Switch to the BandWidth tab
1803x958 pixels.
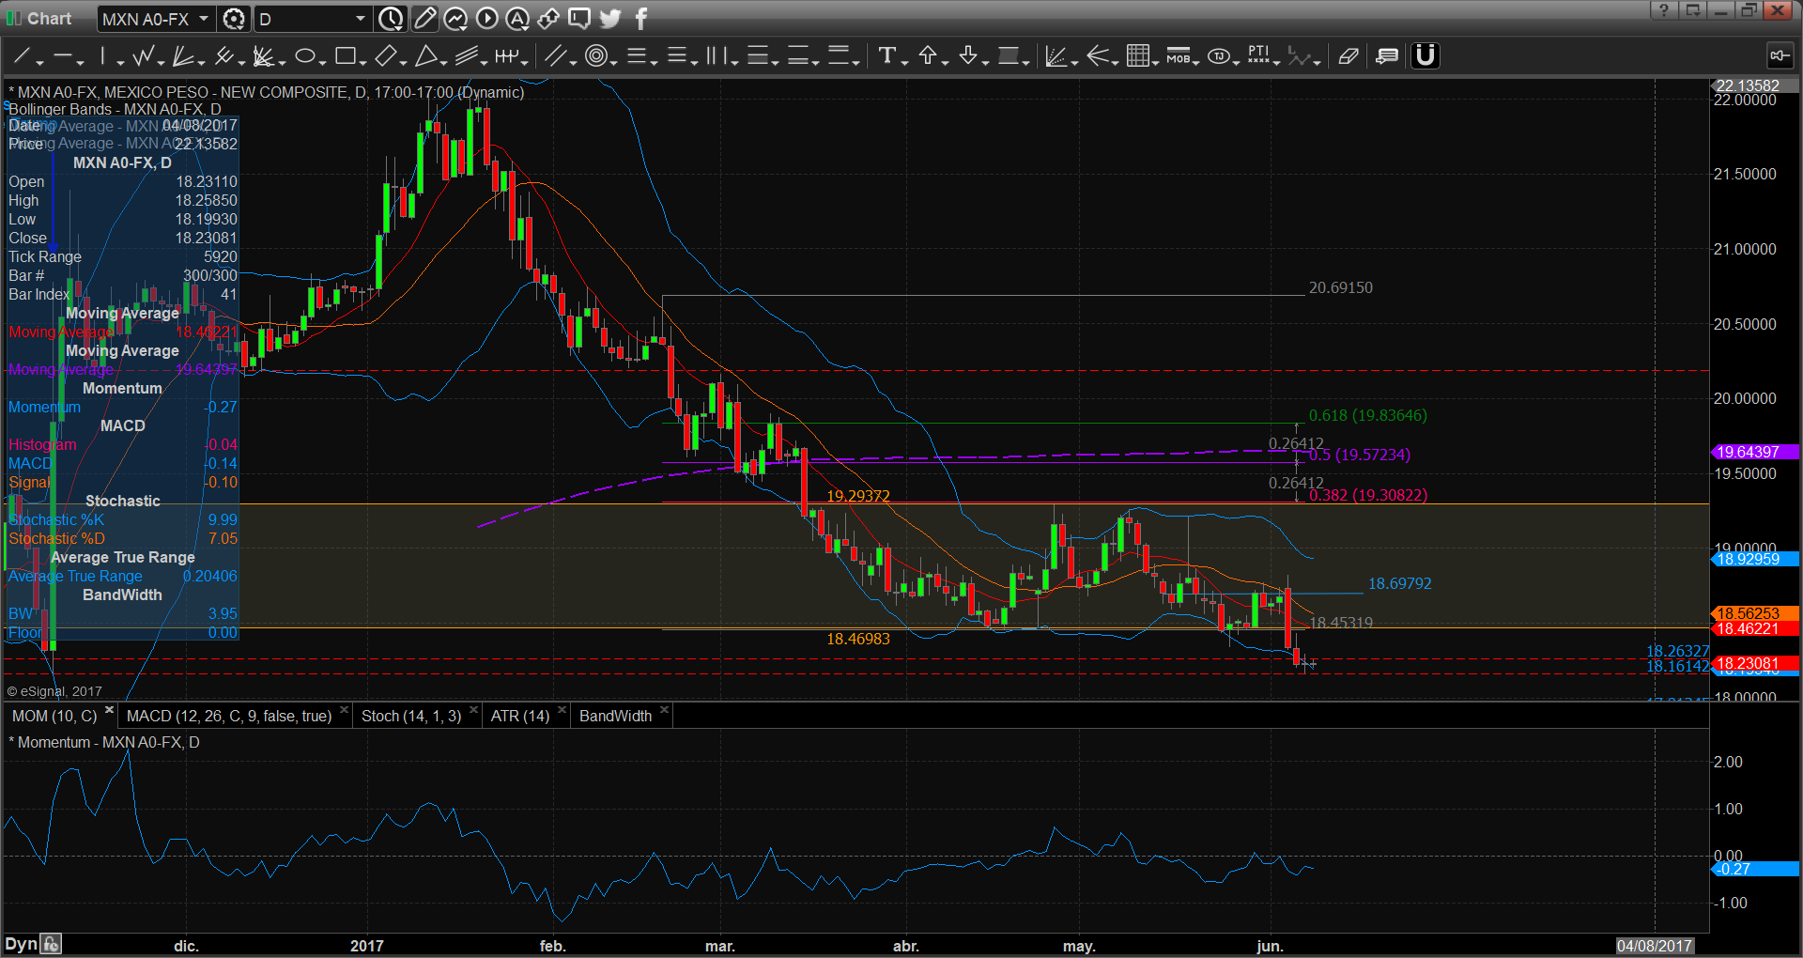[x=615, y=717]
